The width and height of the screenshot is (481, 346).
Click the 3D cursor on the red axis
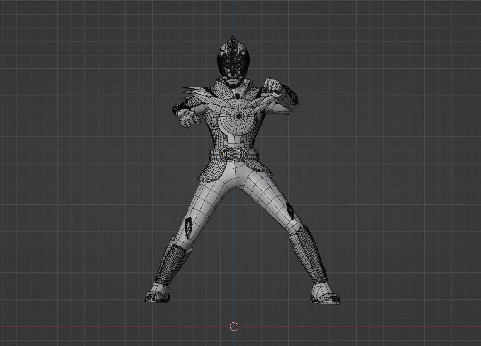point(234,327)
